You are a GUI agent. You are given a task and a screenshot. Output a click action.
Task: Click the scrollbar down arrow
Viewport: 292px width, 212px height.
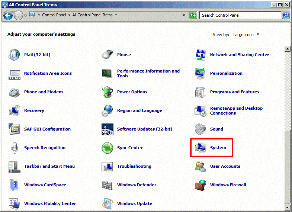pyautogui.click(x=287, y=207)
